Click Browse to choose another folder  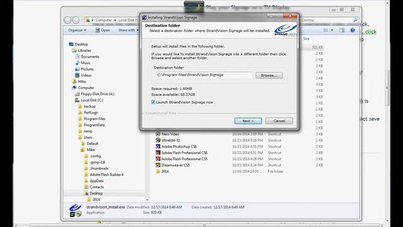269,76
